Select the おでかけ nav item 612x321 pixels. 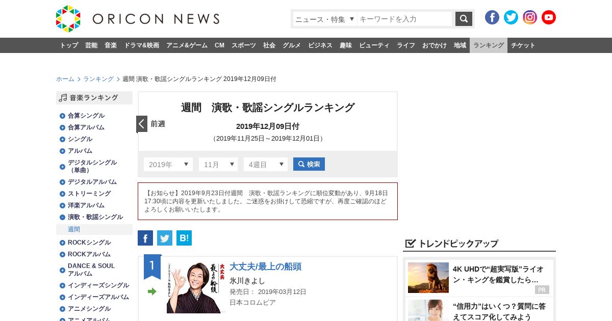point(435,45)
